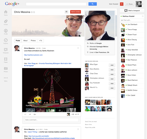Open the large Chris Messina profile photo
Viewport: 147px width, 139px height.
[x=100, y=25]
